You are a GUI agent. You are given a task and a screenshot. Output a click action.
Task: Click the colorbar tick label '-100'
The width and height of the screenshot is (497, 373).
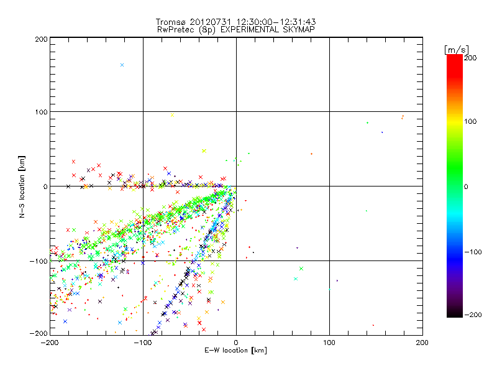[x=473, y=252]
